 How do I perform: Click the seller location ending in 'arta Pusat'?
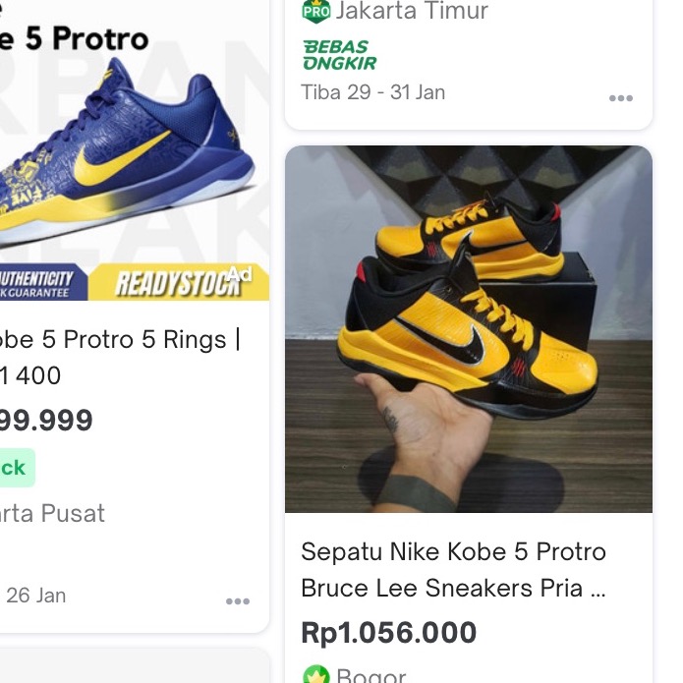click(x=52, y=513)
